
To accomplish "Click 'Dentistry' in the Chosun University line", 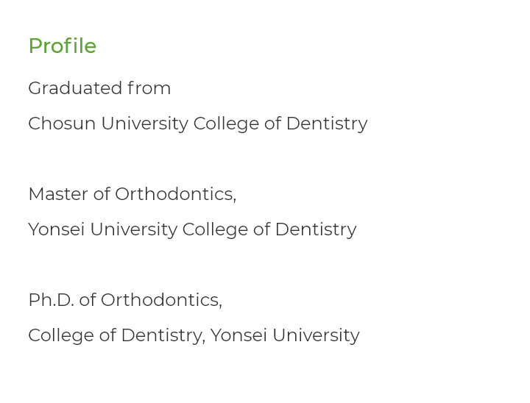I will click(327, 124).
